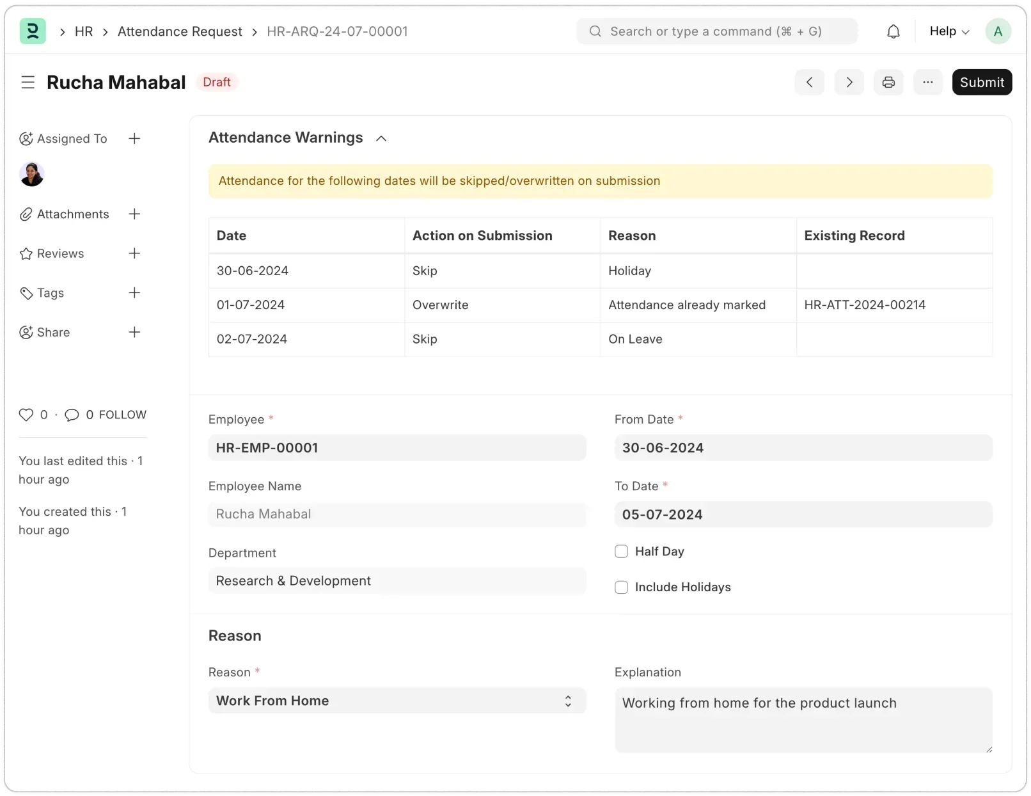The image size is (1031, 796).
Task: Add a tag using the plus icon
Action: click(134, 292)
